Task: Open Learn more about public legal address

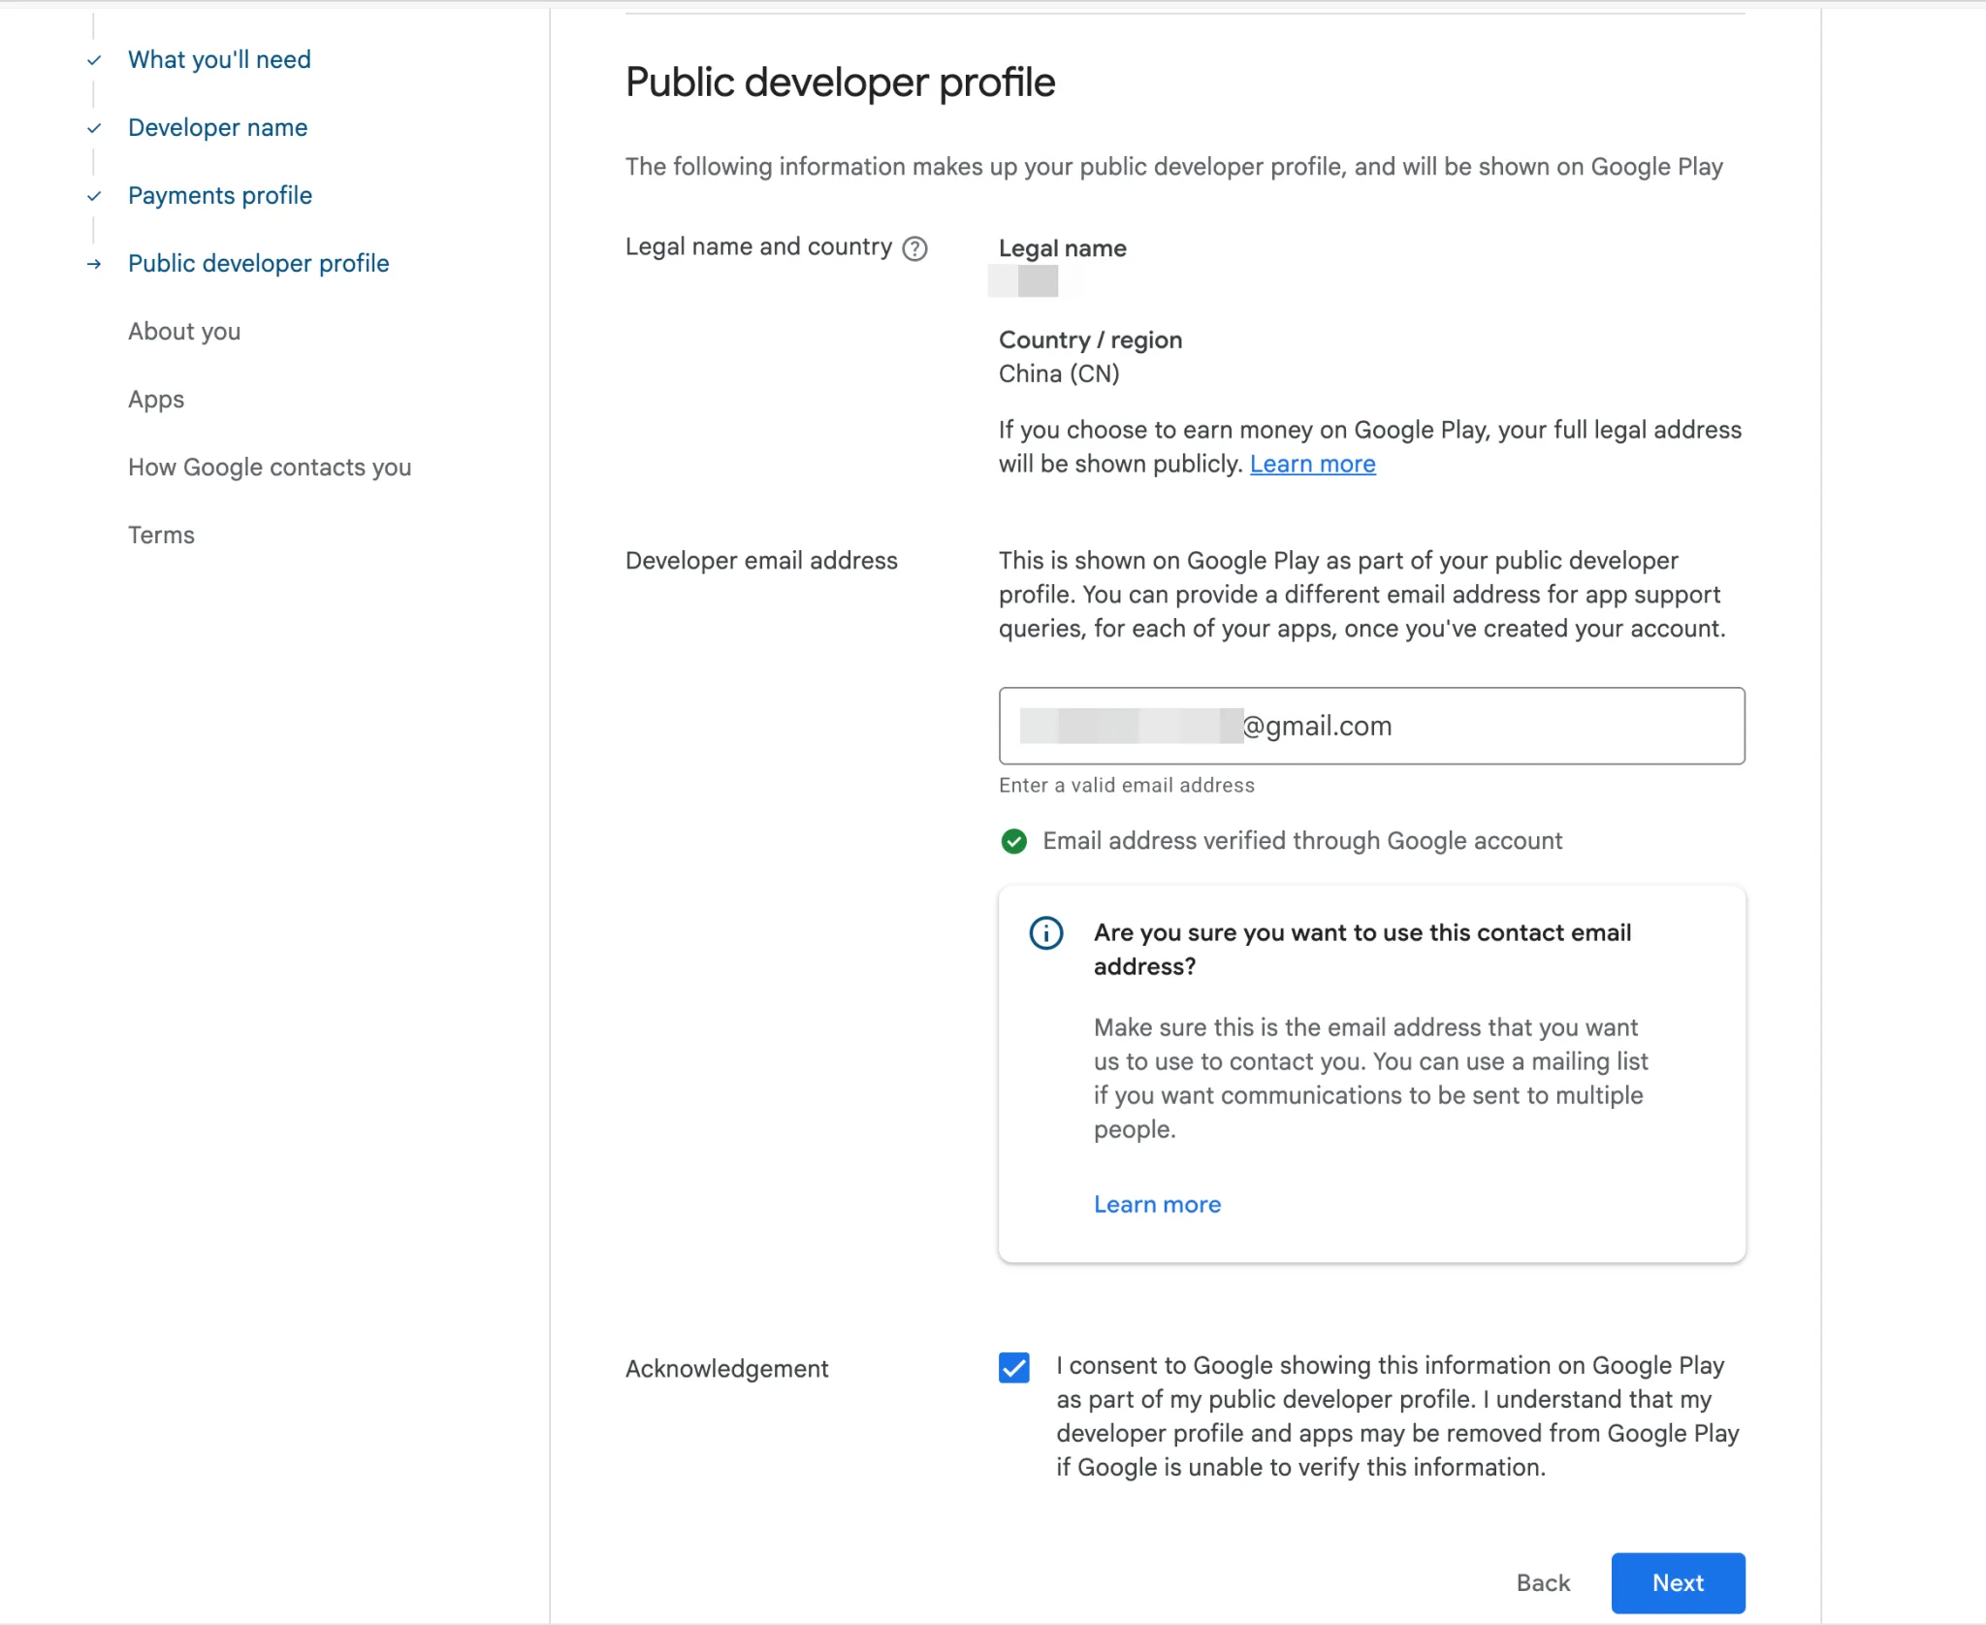Action: click(1312, 464)
